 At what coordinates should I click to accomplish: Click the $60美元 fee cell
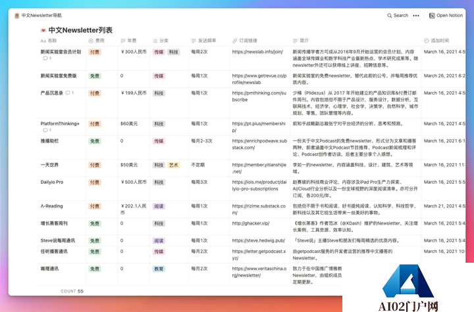[x=129, y=123]
